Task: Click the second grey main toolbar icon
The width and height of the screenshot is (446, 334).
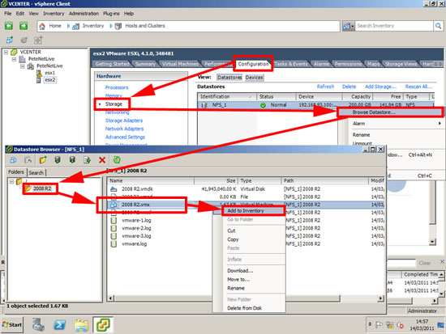Action: [24, 40]
